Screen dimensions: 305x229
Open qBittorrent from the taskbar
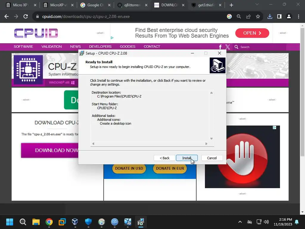(x=115, y=222)
